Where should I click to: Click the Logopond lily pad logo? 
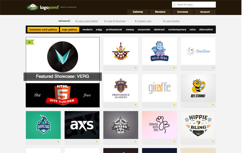(x=33, y=7)
